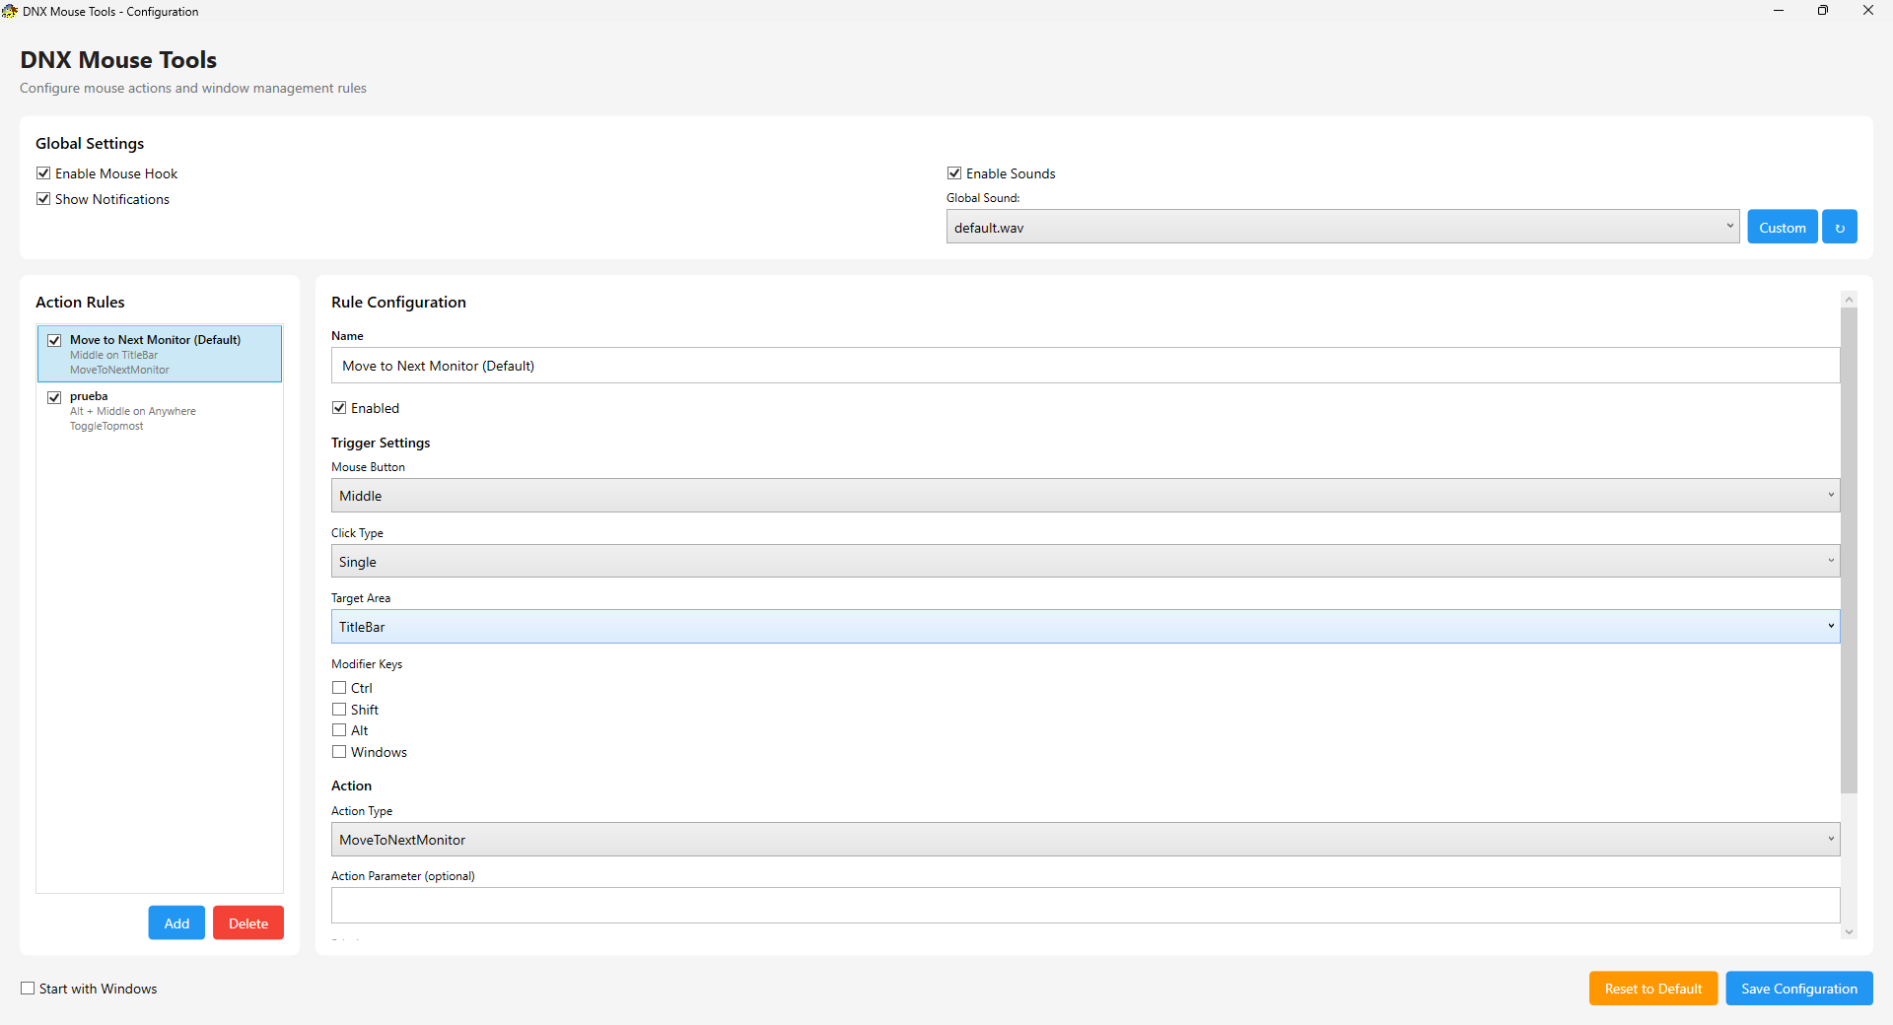Toggle the Enable Mouse Hook checkbox
Image resolution: width=1893 pixels, height=1025 pixels.
coord(43,173)
